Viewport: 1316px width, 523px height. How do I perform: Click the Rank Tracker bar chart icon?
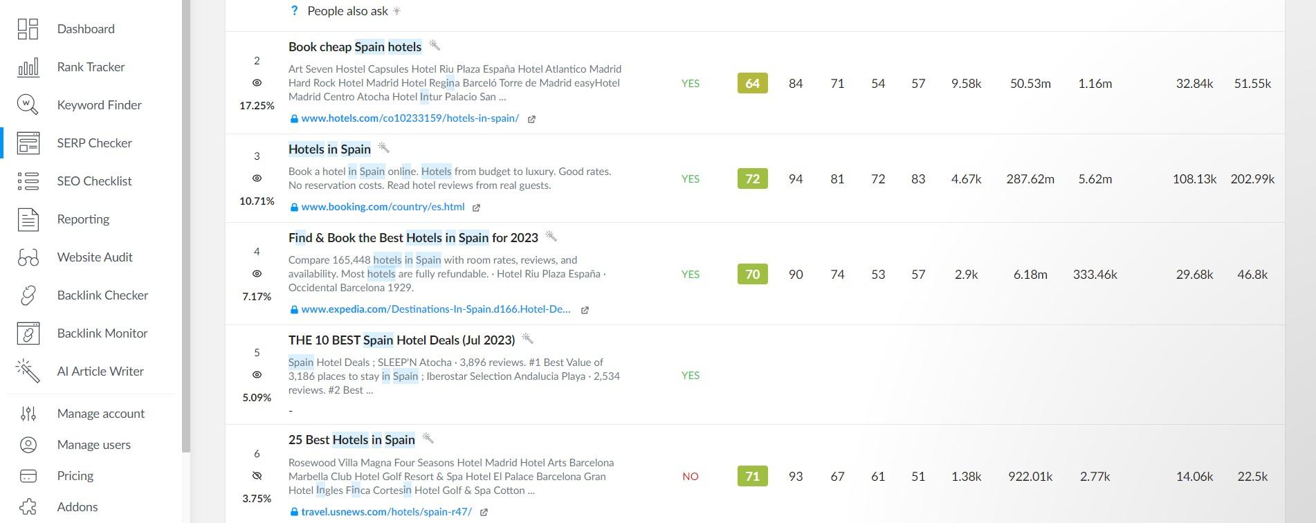click(28, 67)
